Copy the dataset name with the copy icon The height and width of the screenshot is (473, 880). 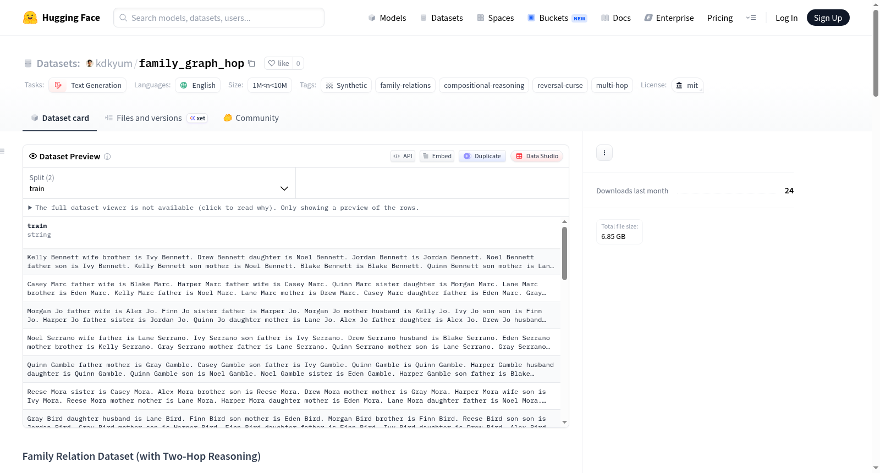[x=251, y=63]
